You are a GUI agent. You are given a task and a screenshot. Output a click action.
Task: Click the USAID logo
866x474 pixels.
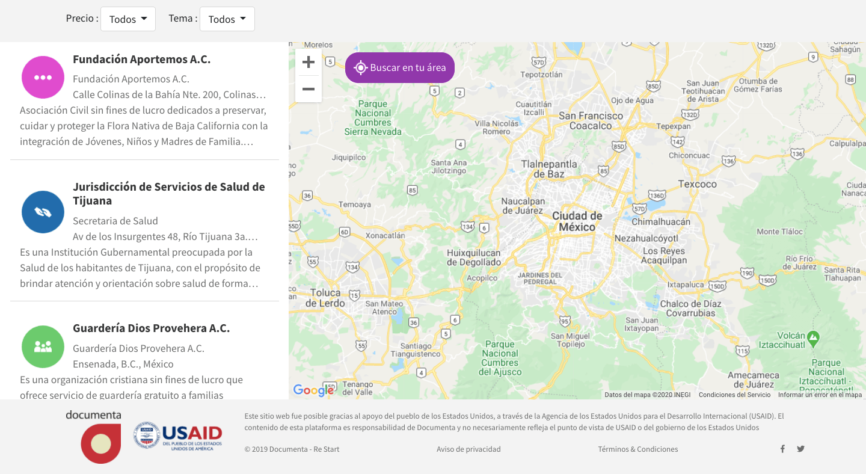point(178,436)
